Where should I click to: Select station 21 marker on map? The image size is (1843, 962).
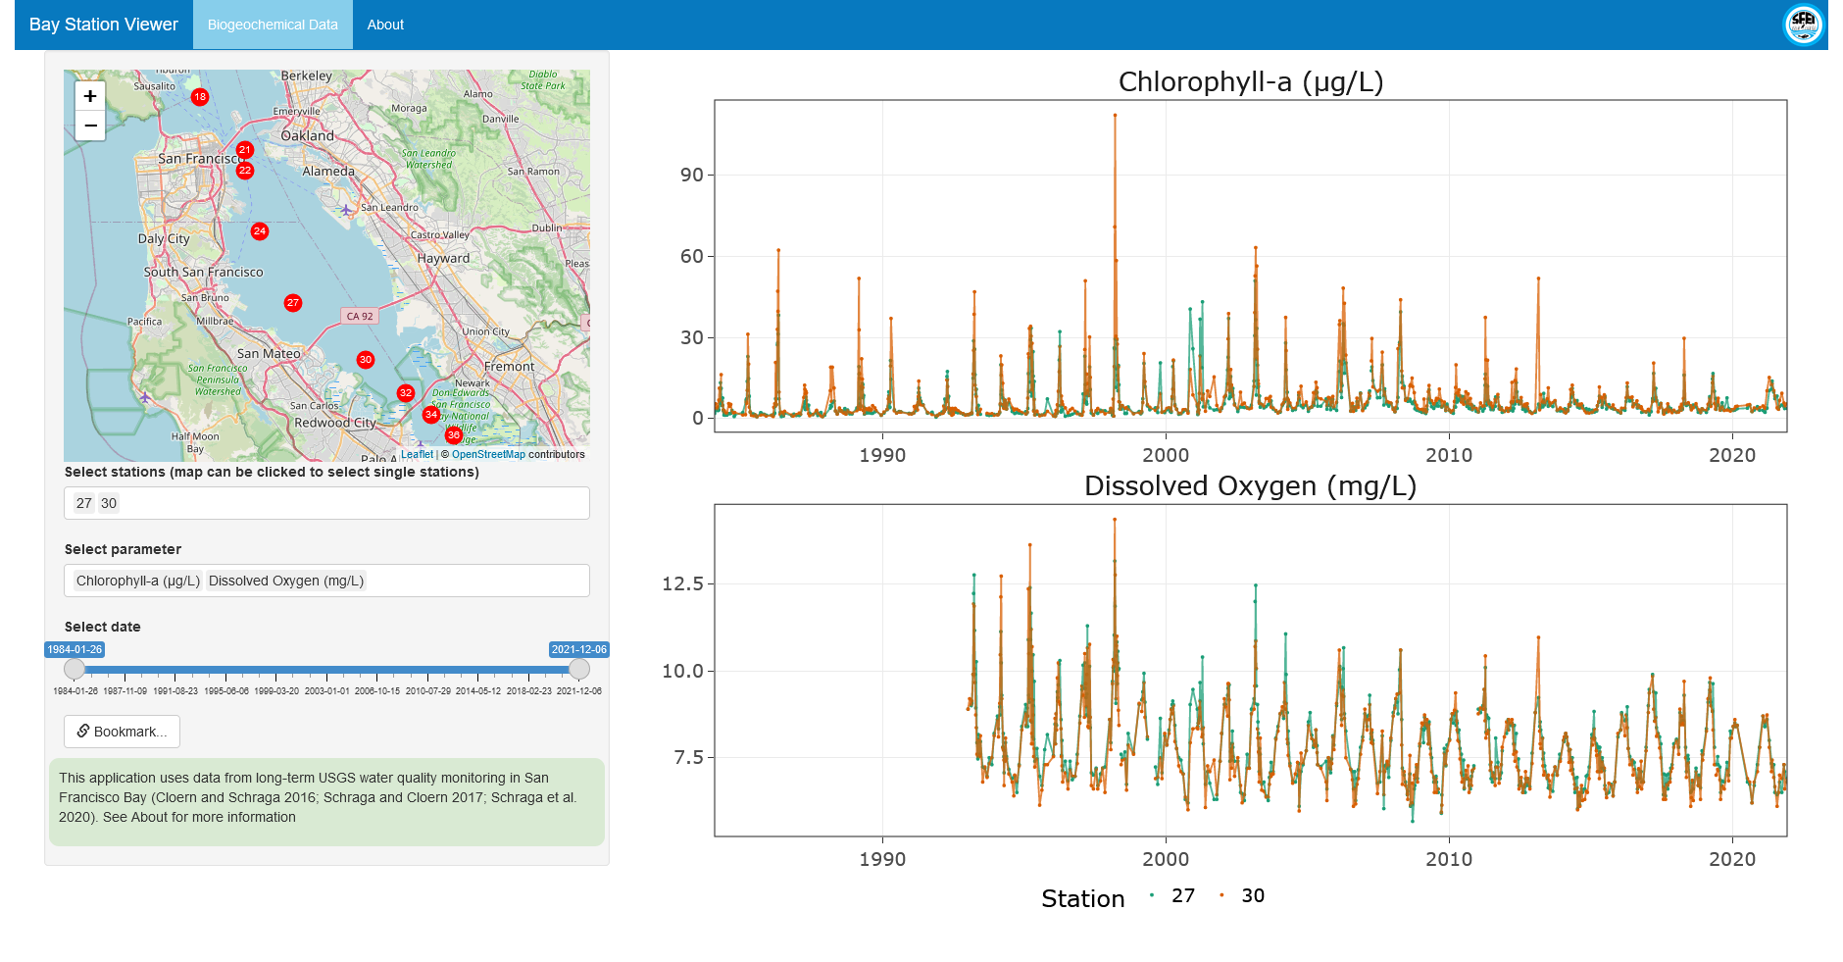(245, 150)
